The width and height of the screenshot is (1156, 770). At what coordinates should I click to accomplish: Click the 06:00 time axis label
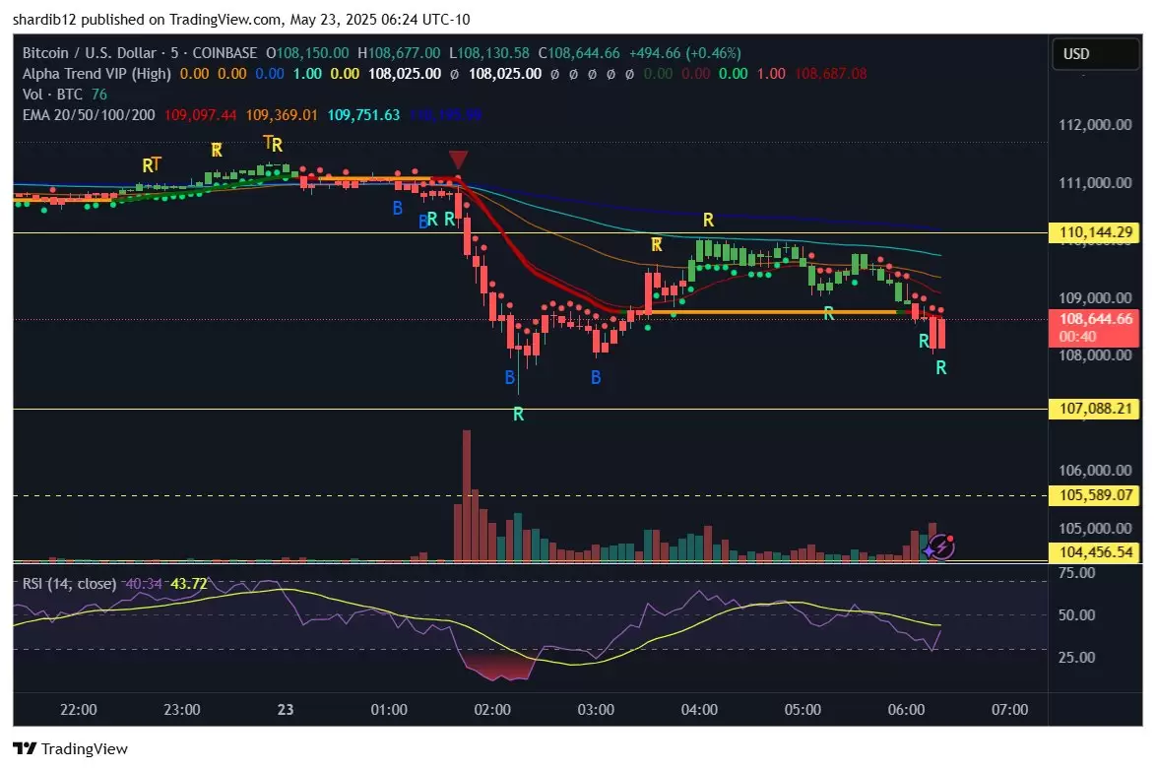906,710
